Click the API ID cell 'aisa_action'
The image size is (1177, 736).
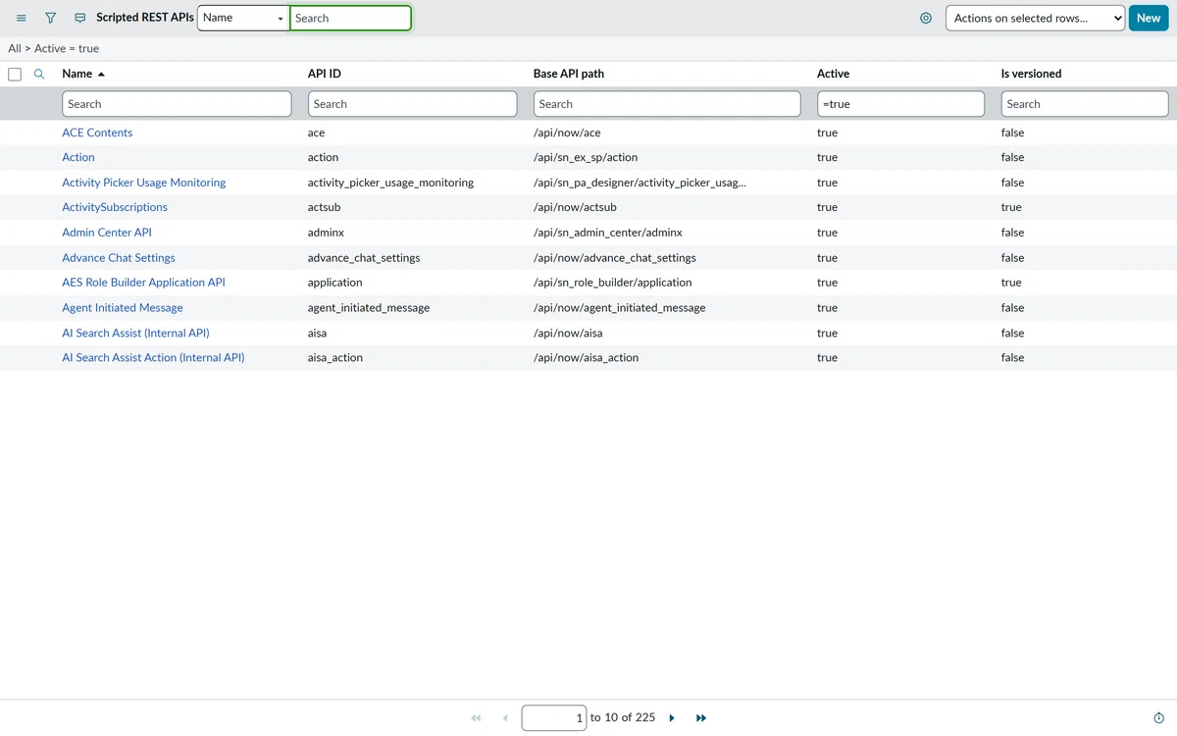(x=335, y=358)
